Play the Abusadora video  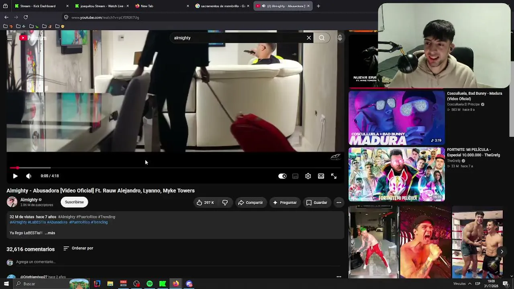[15, 176]
